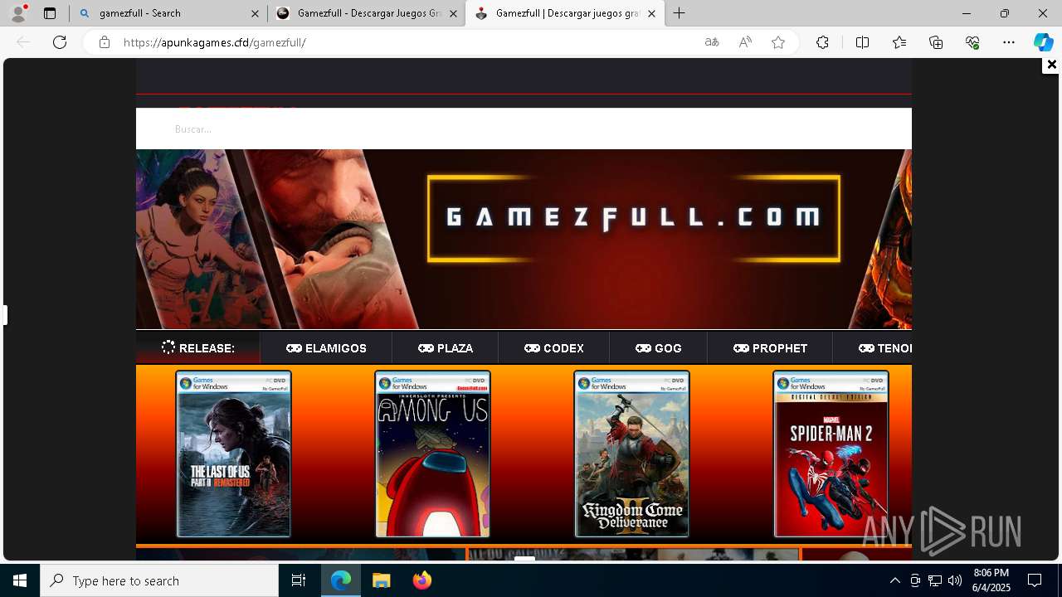Open notification center icon

click(x=1035, y=580)
